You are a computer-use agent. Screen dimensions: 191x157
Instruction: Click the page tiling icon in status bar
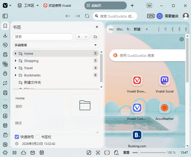pyautogui.click(x=107, y=153)
